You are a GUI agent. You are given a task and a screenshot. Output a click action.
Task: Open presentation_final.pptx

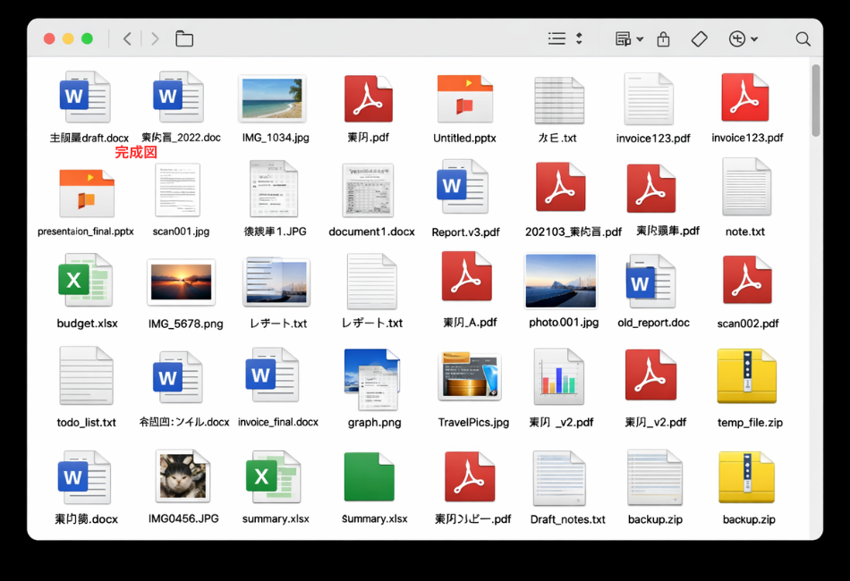(86, 189)
